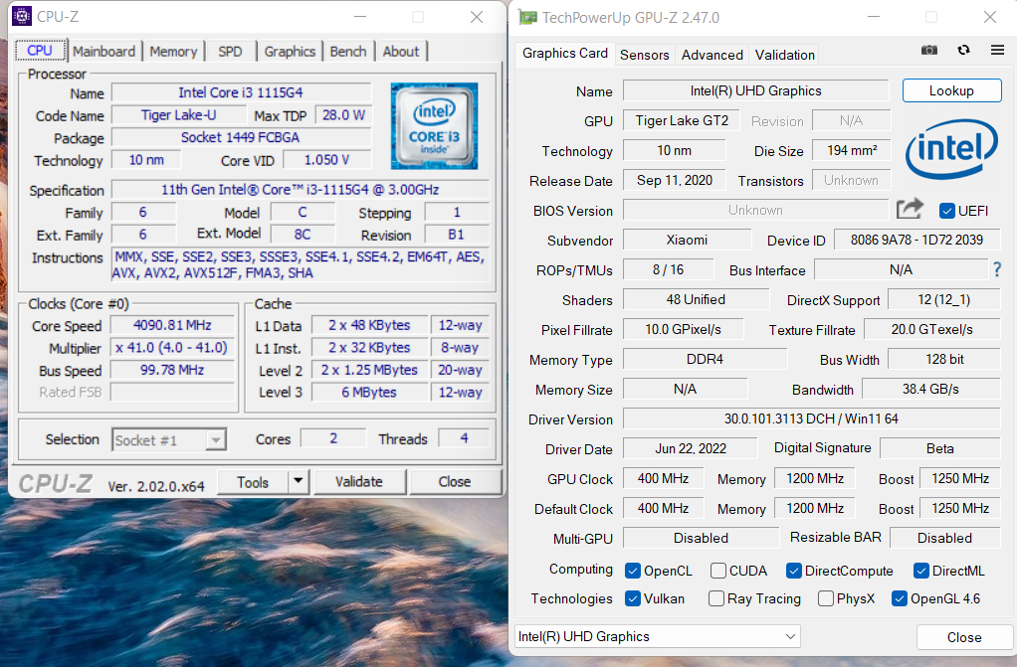Click the Driver Version field
The width and height of the screenshot is (1017, 667).
[x=811, y=419]
